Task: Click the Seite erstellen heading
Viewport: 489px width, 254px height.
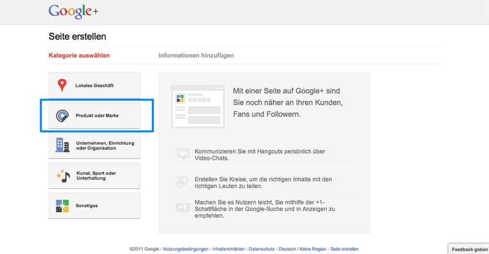Action: pyautogui.click(x=77, y=37)
